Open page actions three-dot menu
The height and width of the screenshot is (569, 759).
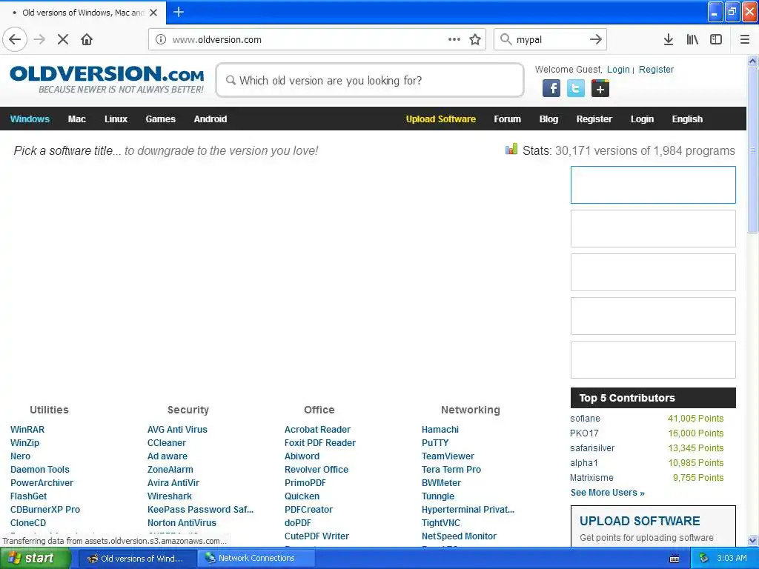(454, 39)
